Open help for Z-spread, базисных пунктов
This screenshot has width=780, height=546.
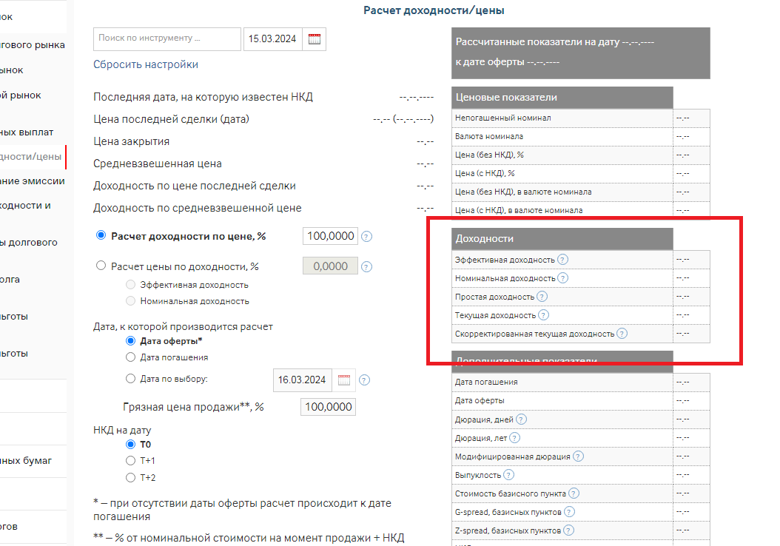click(568, 530)
